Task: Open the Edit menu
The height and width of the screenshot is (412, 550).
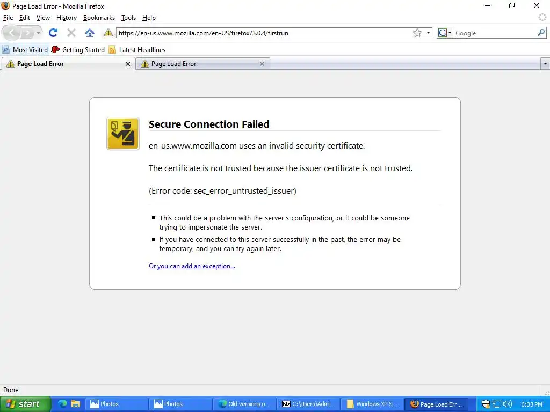Action: (25, 18)
